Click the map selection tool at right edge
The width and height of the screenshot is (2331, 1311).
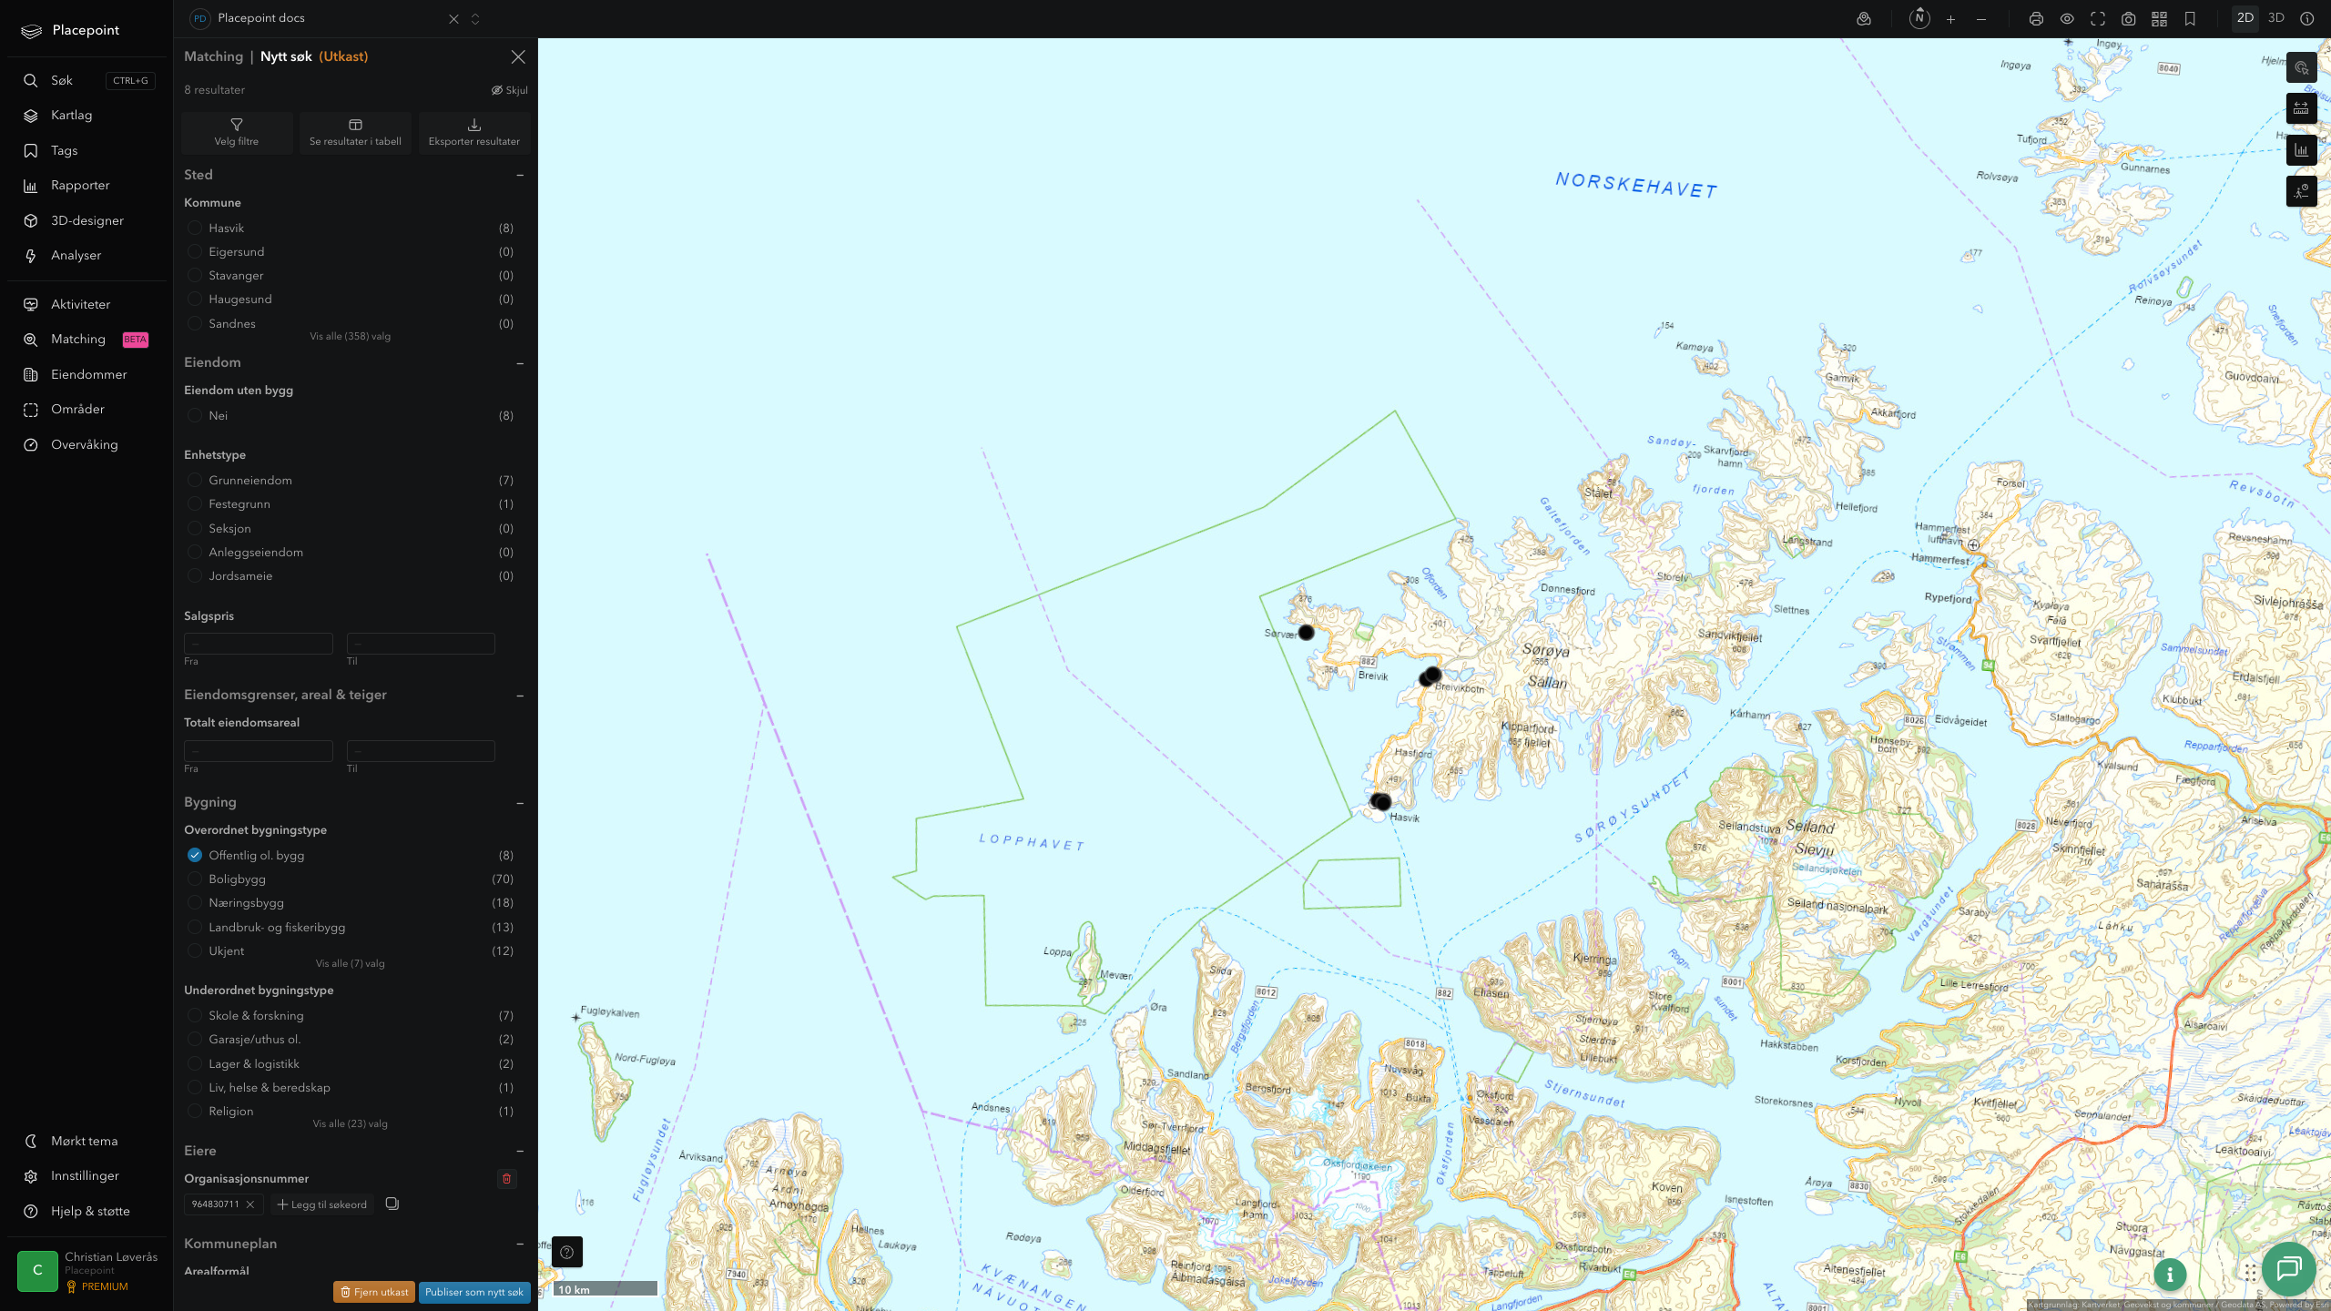pyautogui.click(x=2302, y=67)
